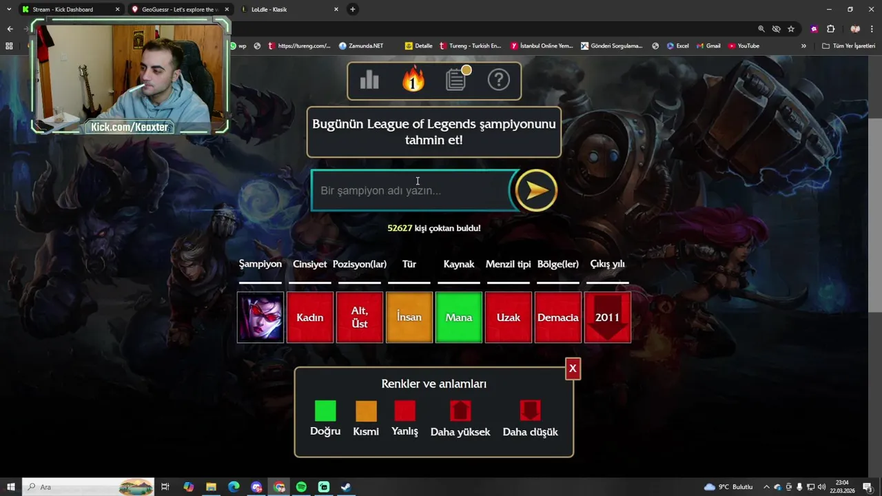Focus the champion name input field
Screen dimensions: 882x496
[x=413, y=190]
